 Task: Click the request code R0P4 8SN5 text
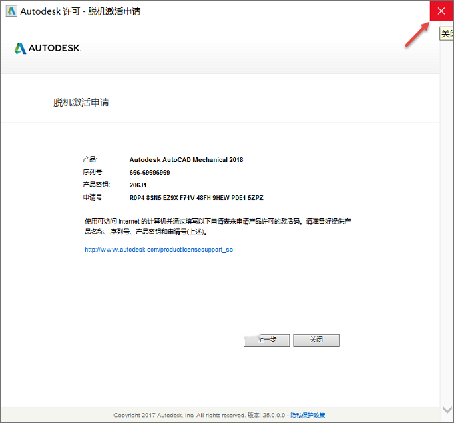pyautogui.click(x=196, y=198)
